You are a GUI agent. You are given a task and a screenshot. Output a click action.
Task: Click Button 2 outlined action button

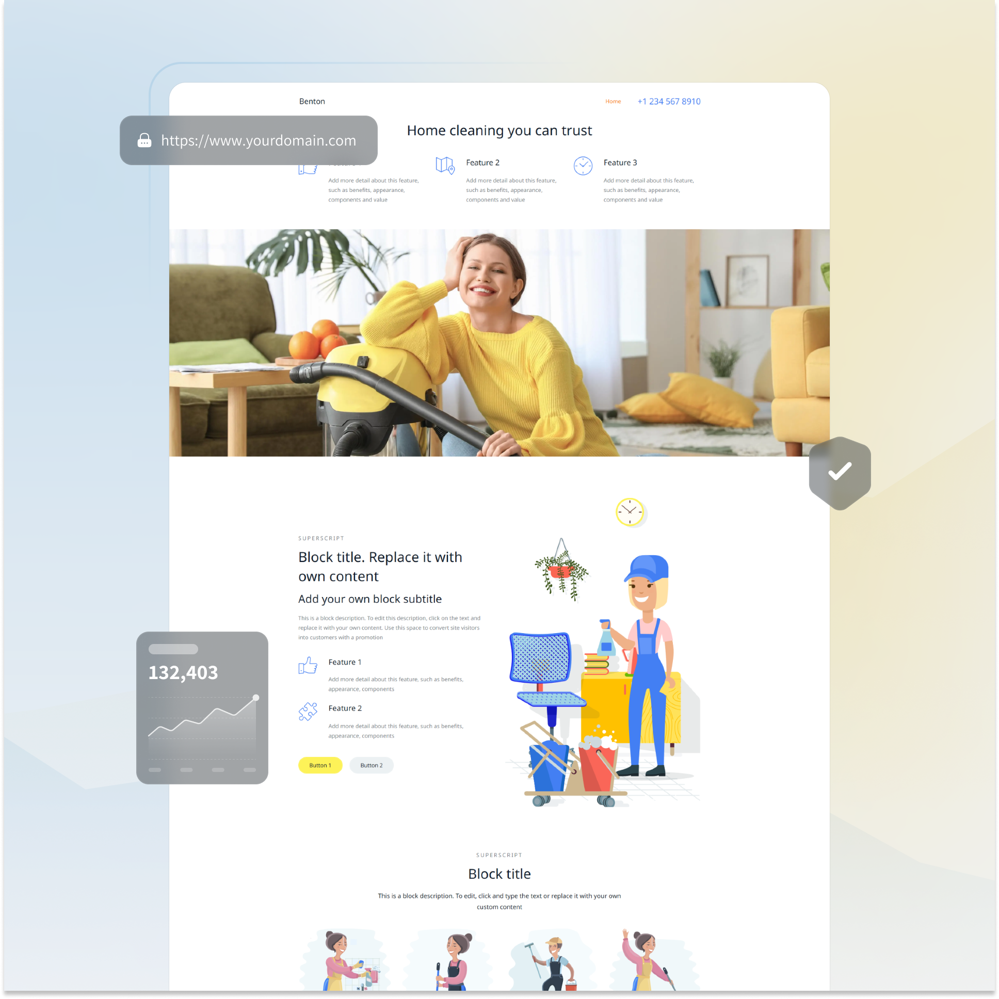(370, 766)
